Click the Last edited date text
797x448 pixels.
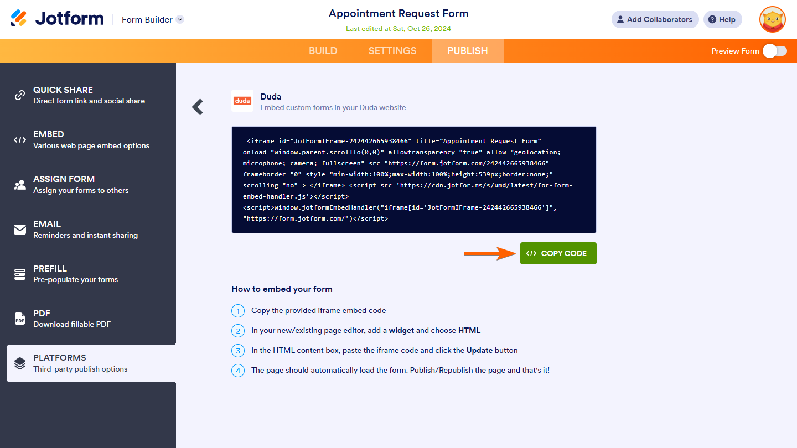[x=398, y=29]
